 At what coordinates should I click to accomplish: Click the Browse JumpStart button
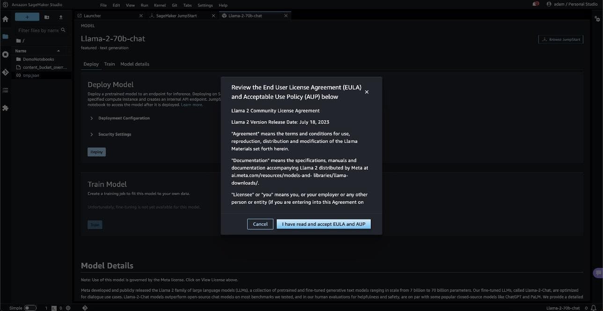coord(561,39)
